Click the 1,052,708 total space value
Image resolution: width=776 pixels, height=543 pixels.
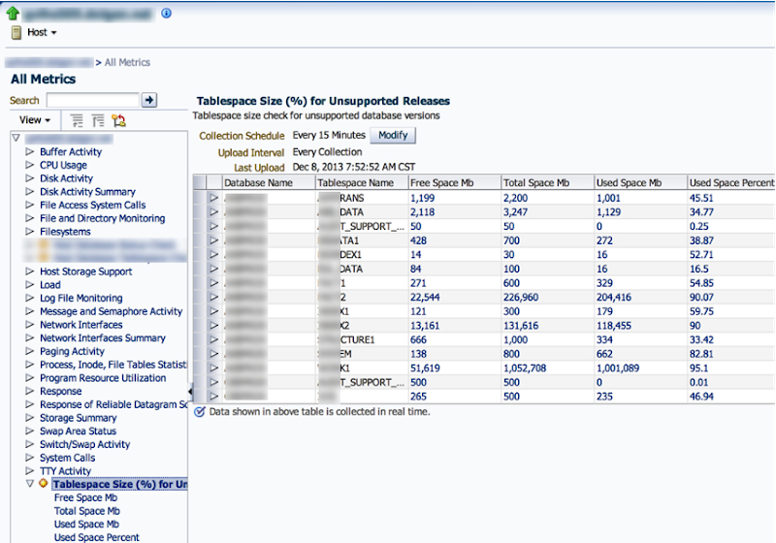[525, 368]
